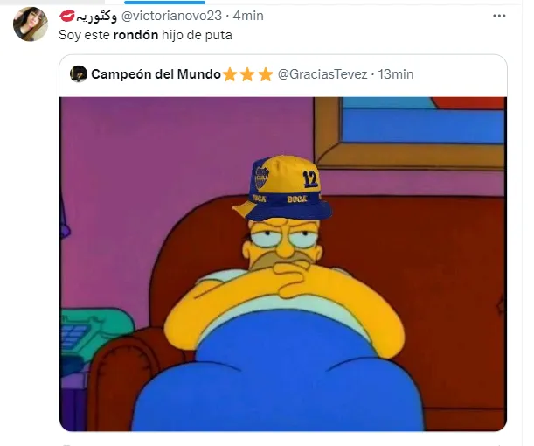Click the Campeón del Mundo display name
This screenshot has width=534, height=446.
(x=156, y=74)
